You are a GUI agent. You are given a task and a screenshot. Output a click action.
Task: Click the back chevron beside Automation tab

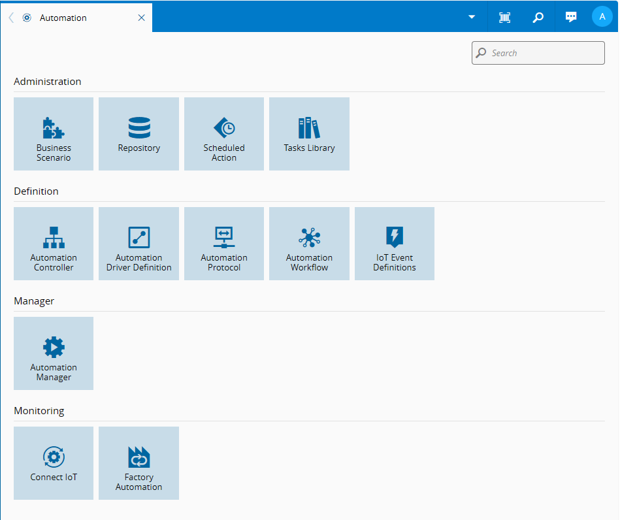click(11, 18)
